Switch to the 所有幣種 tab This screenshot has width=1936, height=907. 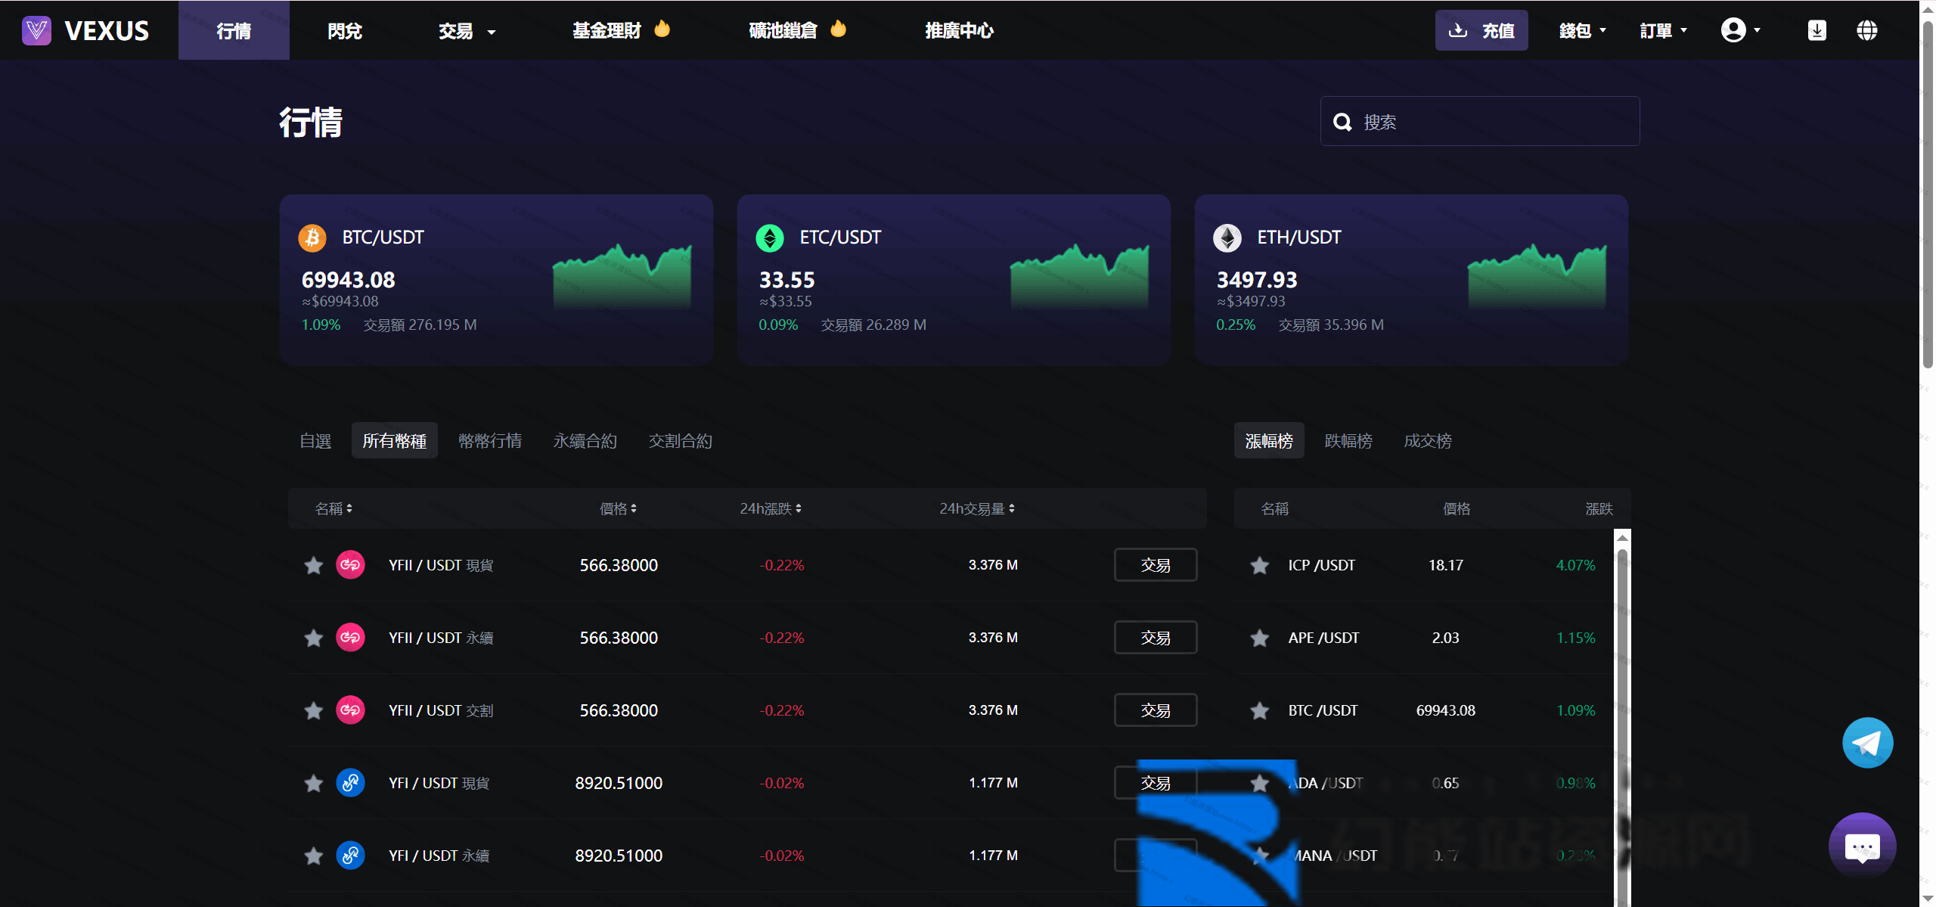coord(395,440)
